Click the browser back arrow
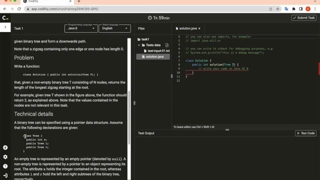The height and width of the screenshot is (180, 320). [5, 9]
